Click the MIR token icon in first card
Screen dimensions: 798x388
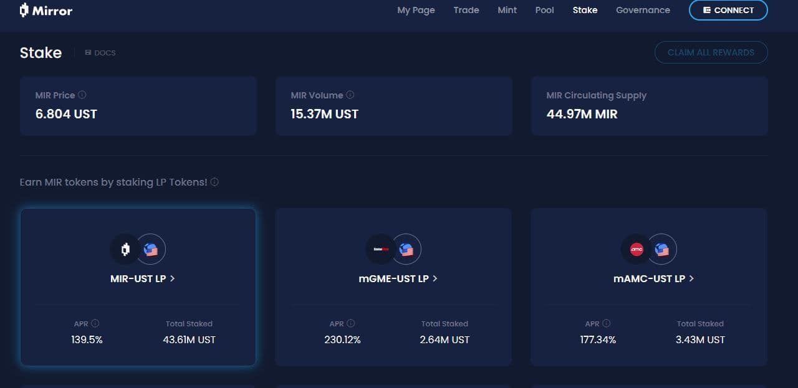click(125, 250)
